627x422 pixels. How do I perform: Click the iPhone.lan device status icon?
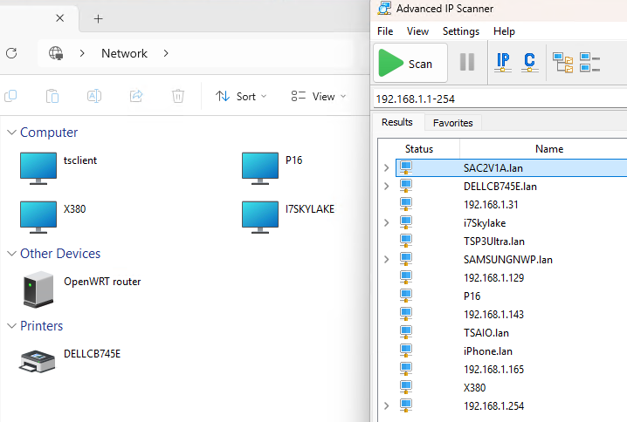[406, 351]
